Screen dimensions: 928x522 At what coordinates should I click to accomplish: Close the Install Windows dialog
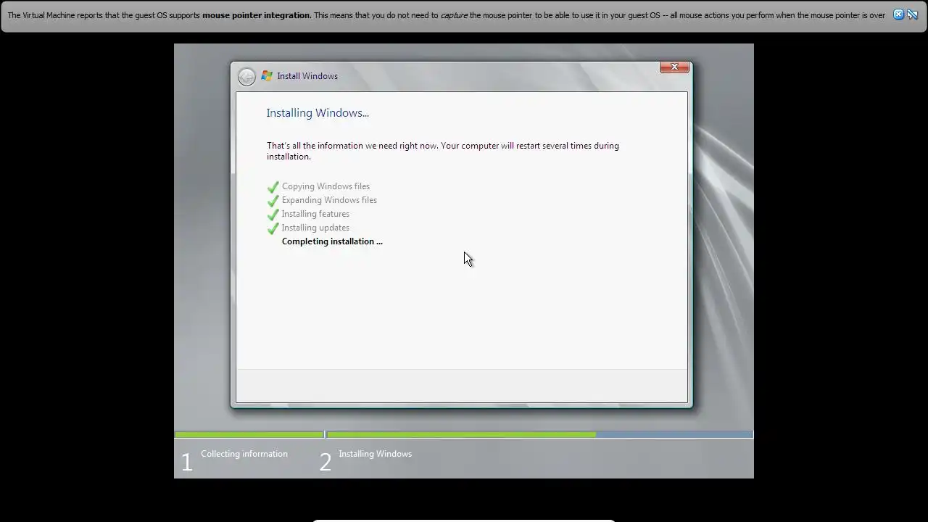[x=674, y=67]
